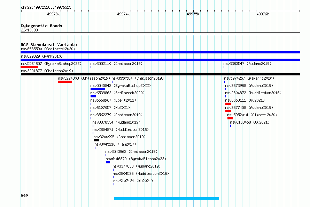
Task: Select the black bar under nsv3200995
Action: 96,140
